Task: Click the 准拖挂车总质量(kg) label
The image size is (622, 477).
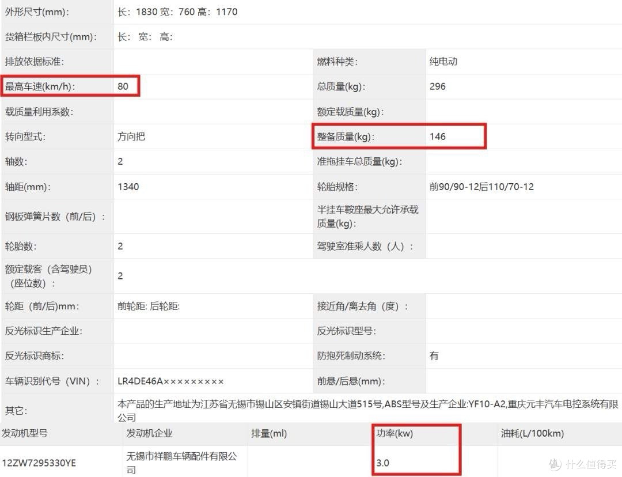Action: point(359,161)
